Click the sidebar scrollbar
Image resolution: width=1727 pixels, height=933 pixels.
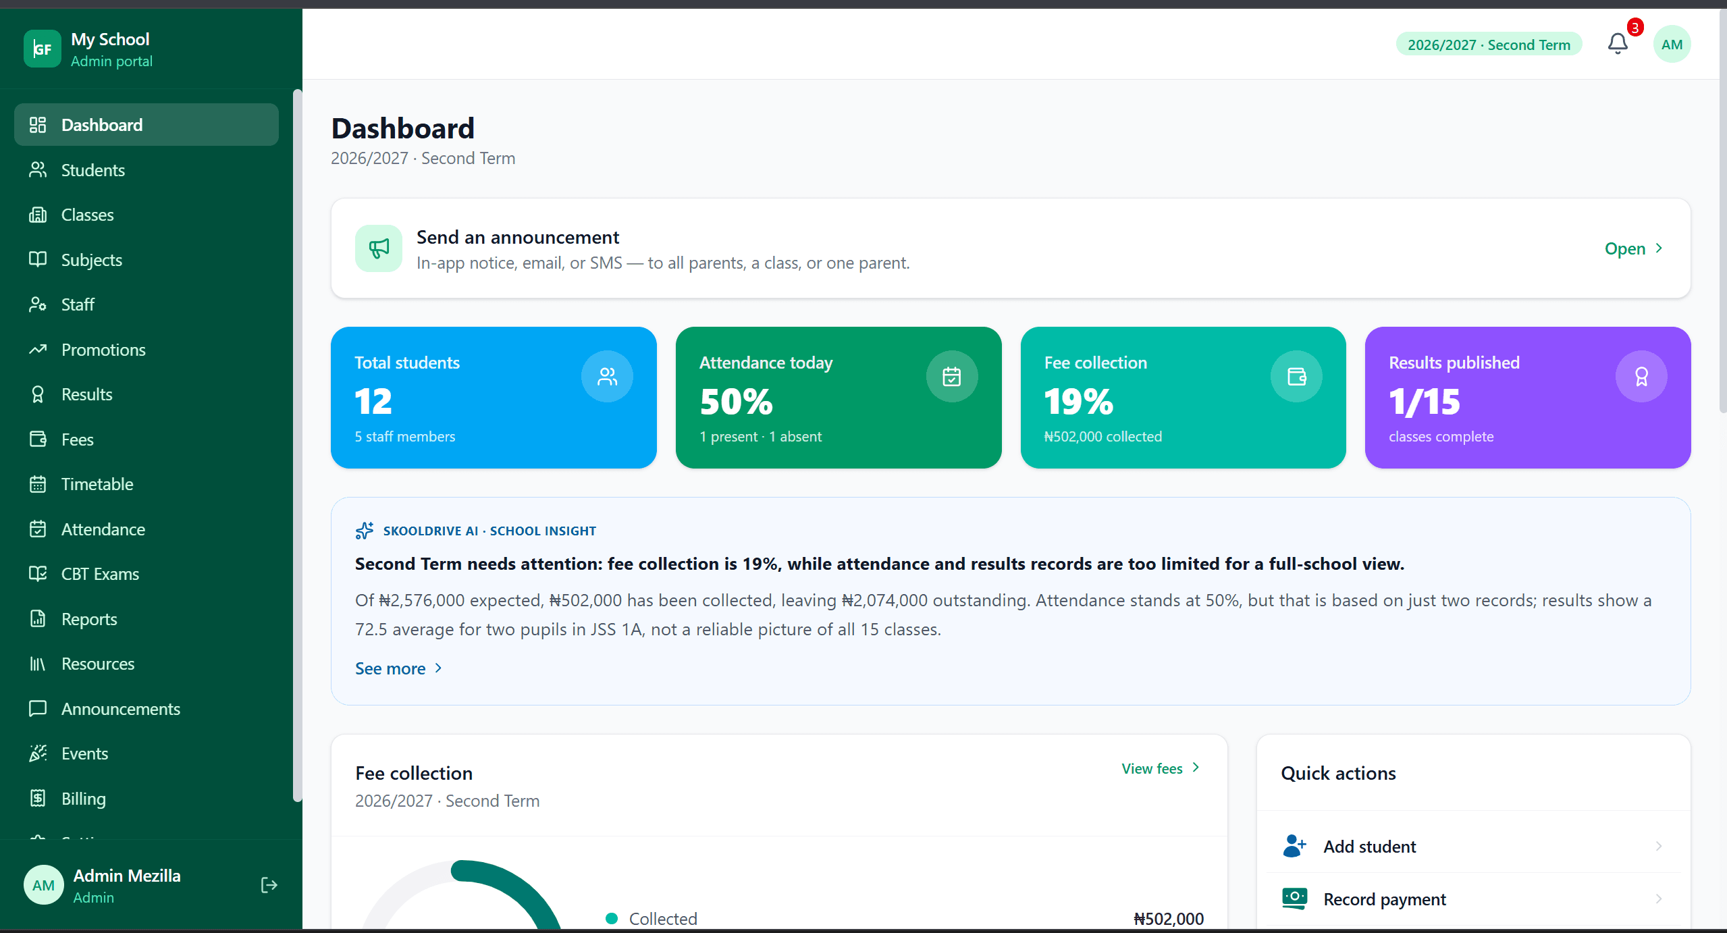pos(297,446)
